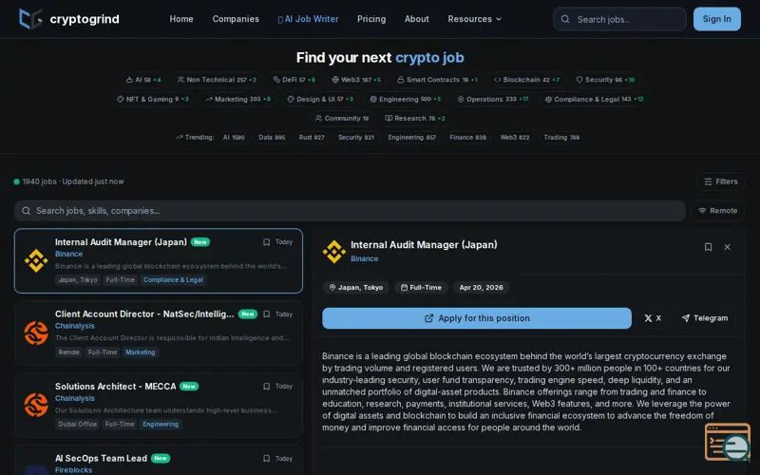The image size is (760, 475).
Task: Click the Fireblocks company link
Action: click(74, 470)
